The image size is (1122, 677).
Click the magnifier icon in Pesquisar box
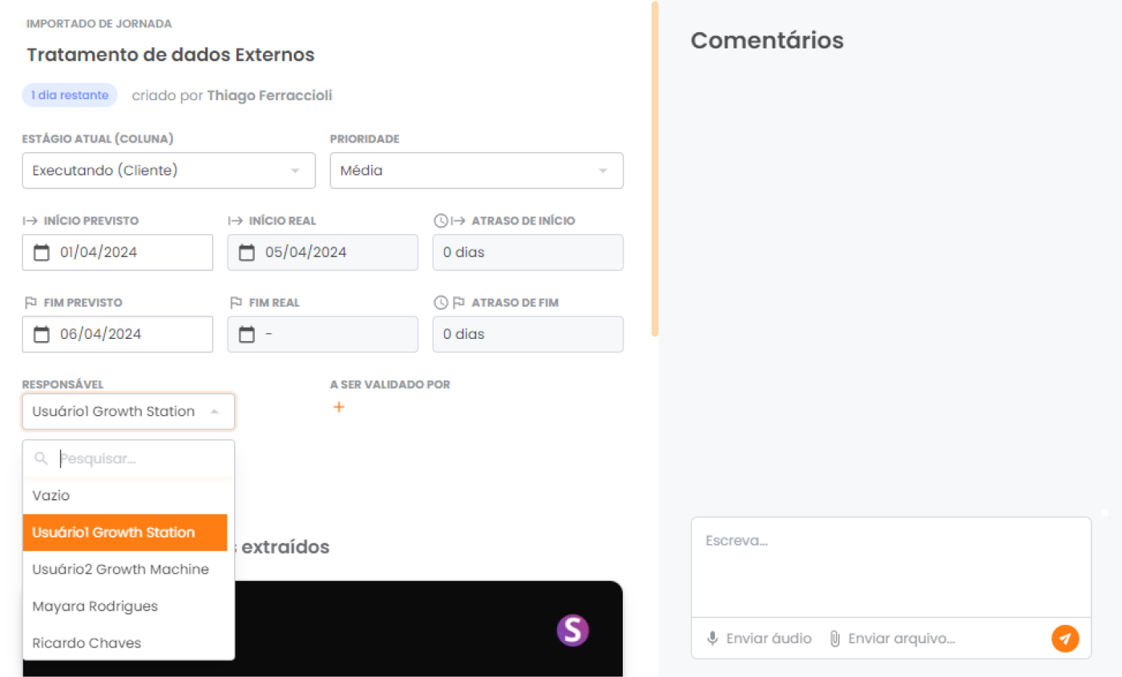pos(42,459)
